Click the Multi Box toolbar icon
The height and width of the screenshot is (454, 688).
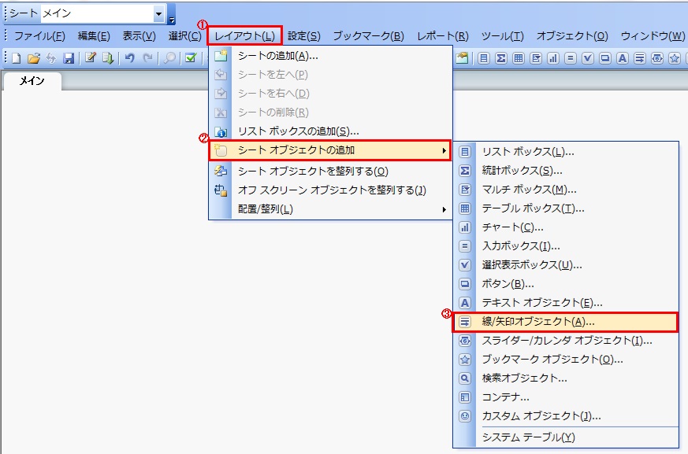[536, 58]
